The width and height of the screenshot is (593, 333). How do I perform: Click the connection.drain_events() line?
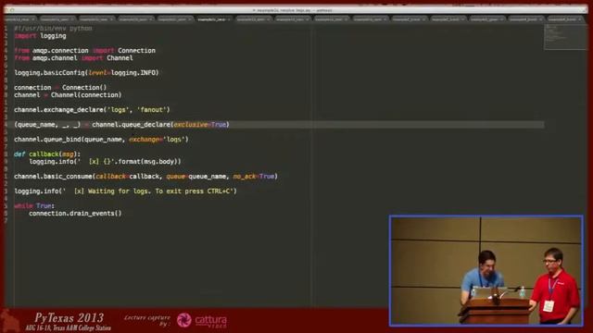click(75, 214)
